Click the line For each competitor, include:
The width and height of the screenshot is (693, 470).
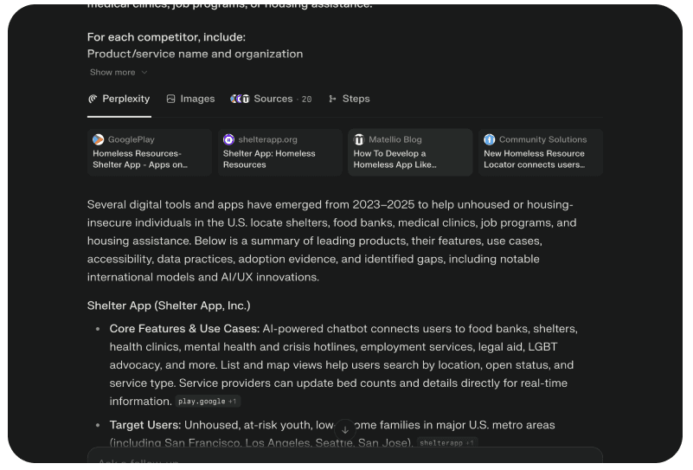tap(166, 37)
